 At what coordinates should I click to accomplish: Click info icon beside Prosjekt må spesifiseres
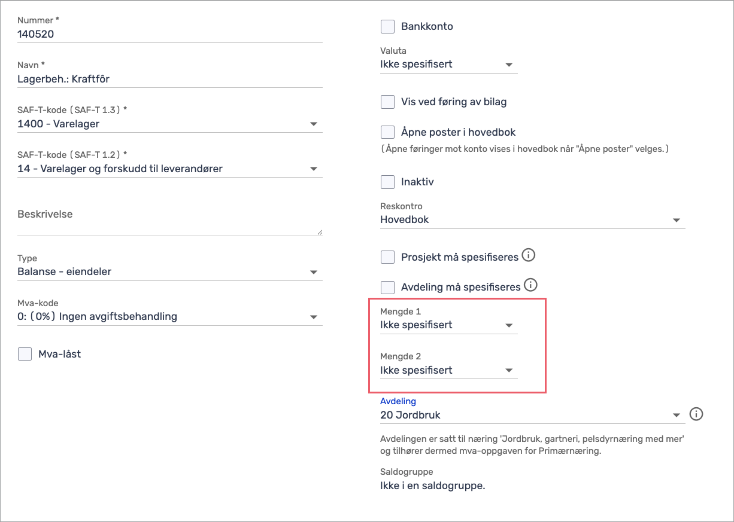pos(528,256)
